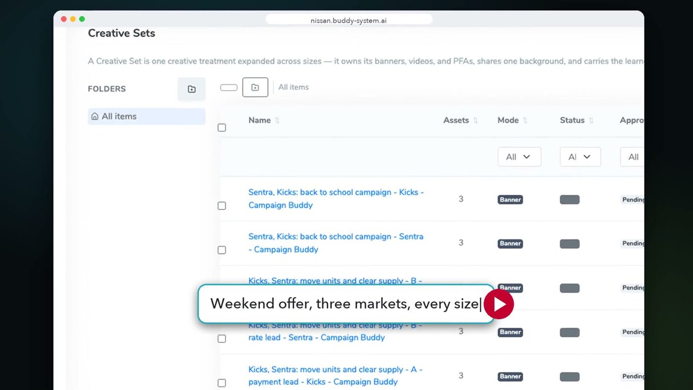Check the back to school Kicks row checkbox
Image resolution: width=693 pixels, height=390 pixels.
coord(222,205)
